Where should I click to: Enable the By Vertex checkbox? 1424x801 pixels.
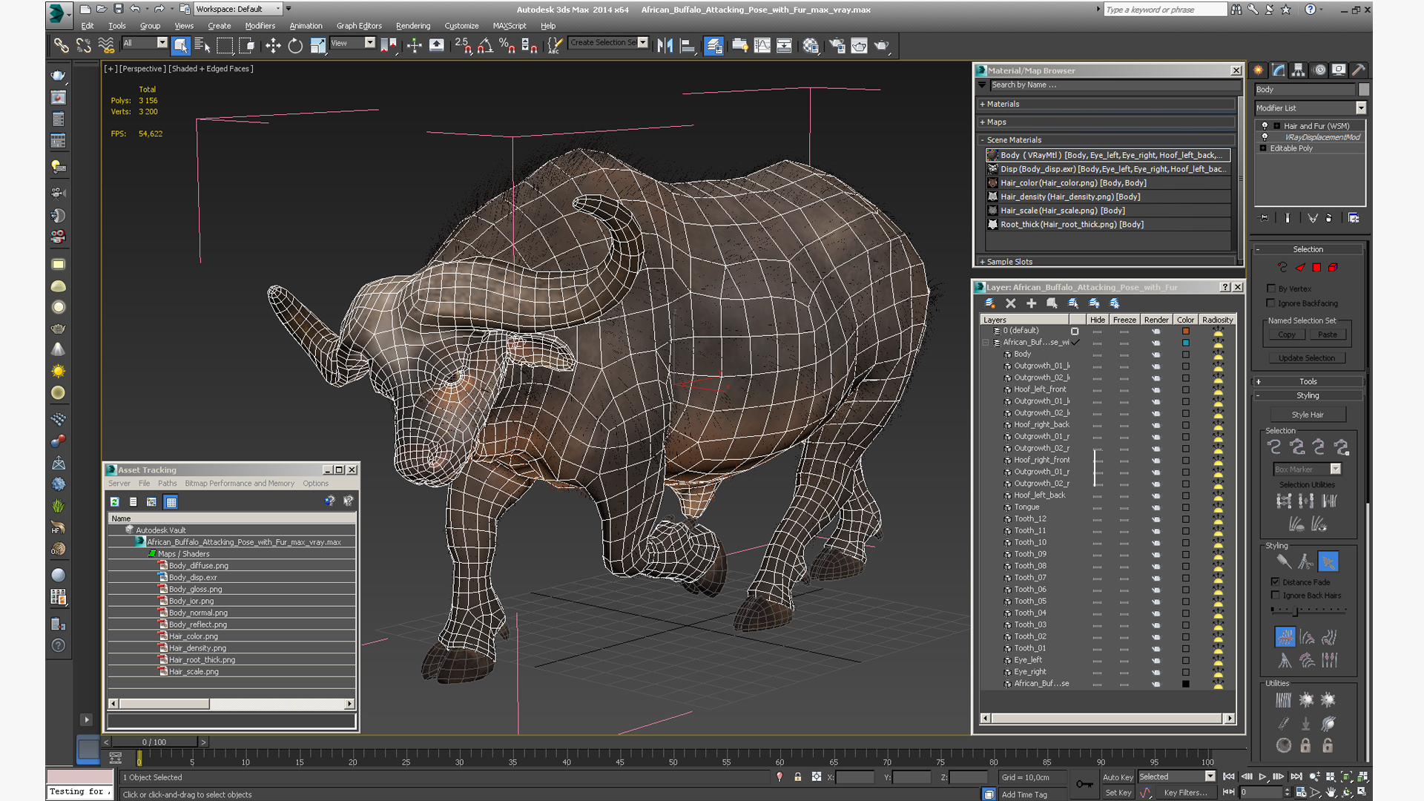pyautogui.click(x=1271, y=289)
